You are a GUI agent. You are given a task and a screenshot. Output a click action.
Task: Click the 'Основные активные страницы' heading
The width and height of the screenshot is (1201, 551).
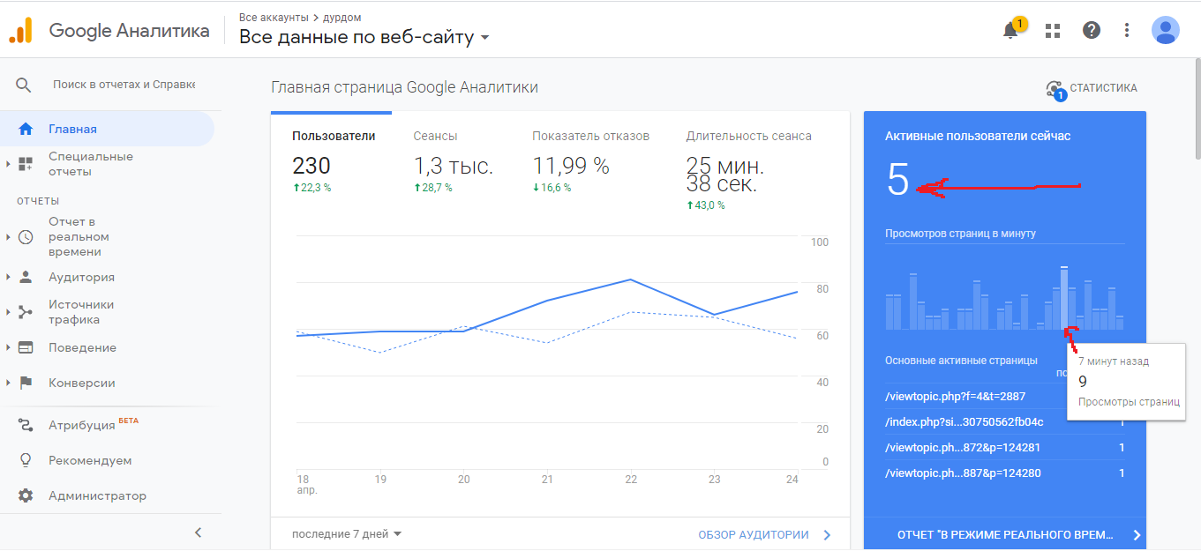(961, 361)
